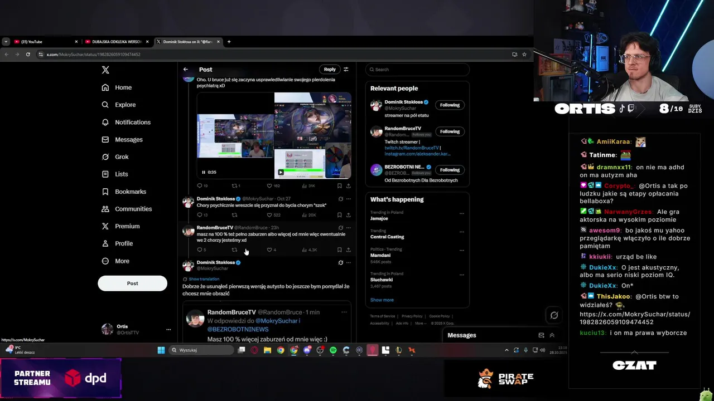The image size is (714, 401).
Task: Like the tweet with 522 likes
Action: pyautogui.click(x=273, y=215)
